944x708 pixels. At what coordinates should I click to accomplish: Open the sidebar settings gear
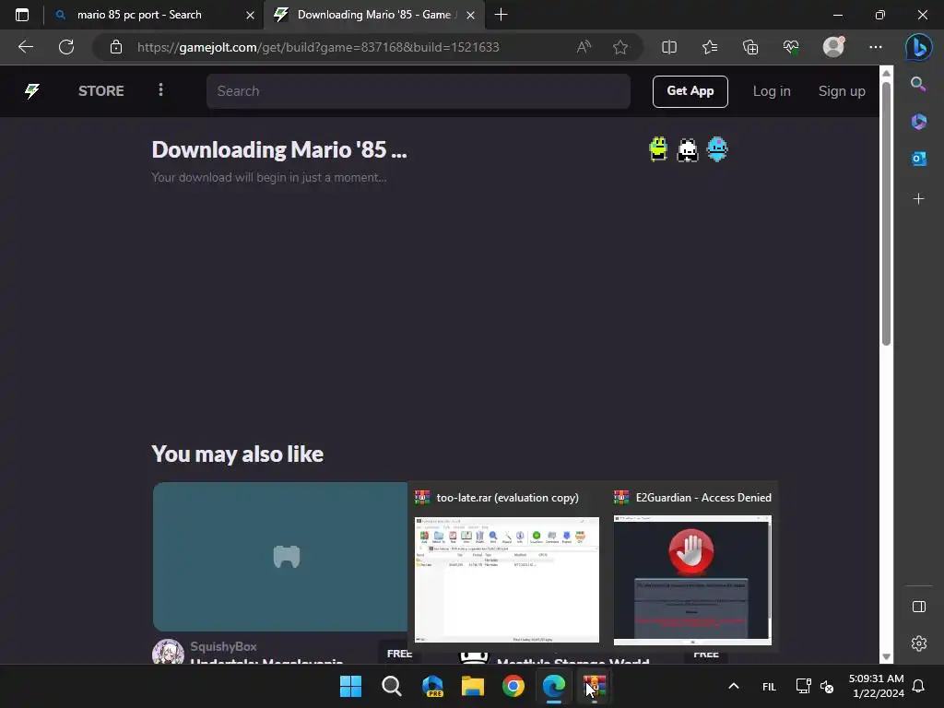(x=919, y=643)
